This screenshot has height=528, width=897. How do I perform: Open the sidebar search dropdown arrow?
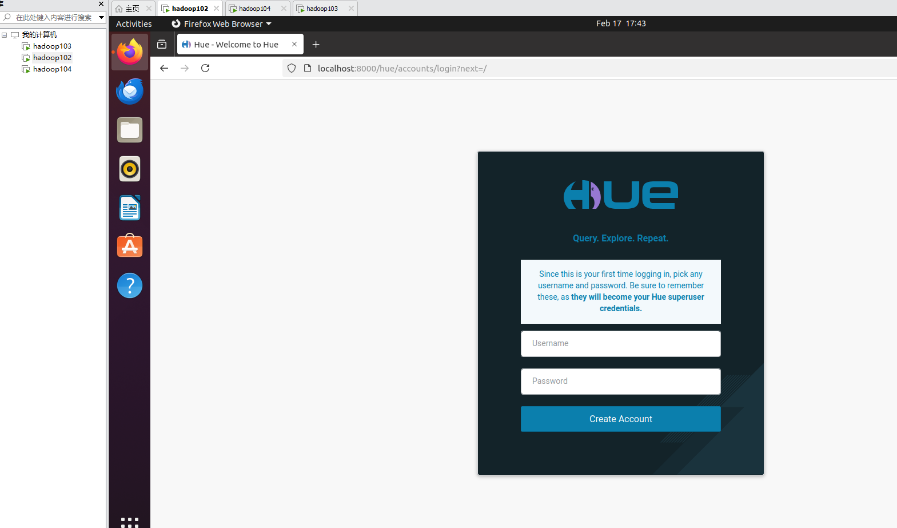[101, 17]
